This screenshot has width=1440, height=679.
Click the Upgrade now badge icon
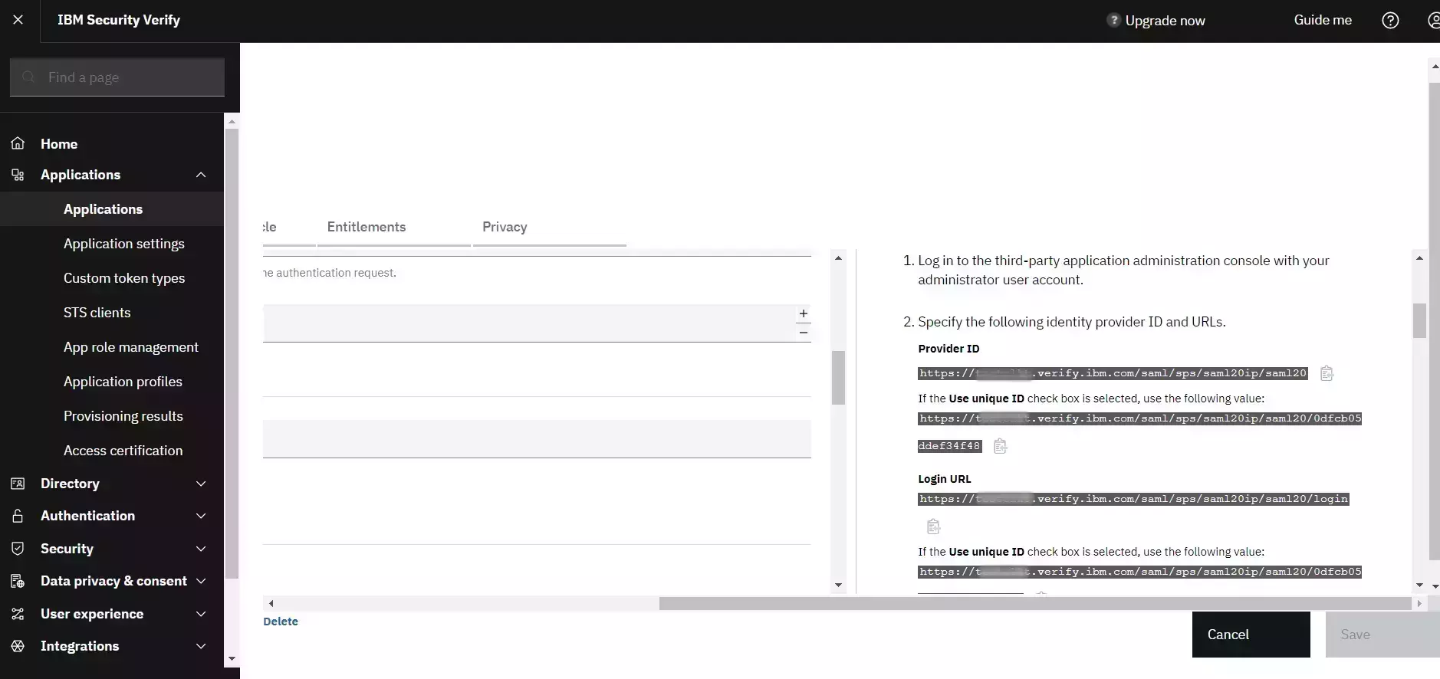pyautogui.click(x=1113, y=20)
